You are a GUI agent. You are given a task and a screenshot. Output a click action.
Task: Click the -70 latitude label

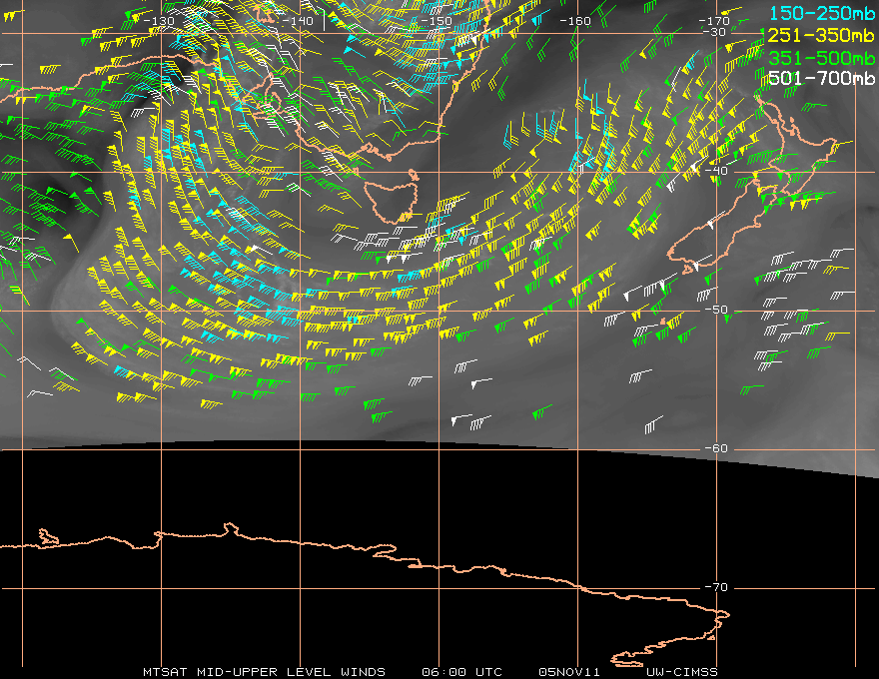(716, 587)
